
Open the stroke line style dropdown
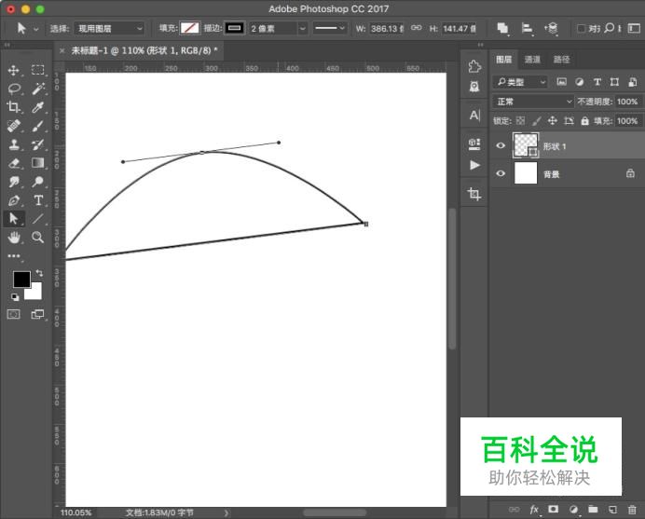(x=330, y=28)
